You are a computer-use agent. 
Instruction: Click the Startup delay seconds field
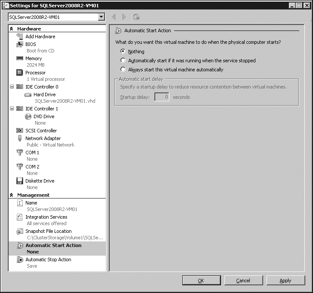pyautogui.click(x=162, y=97)
